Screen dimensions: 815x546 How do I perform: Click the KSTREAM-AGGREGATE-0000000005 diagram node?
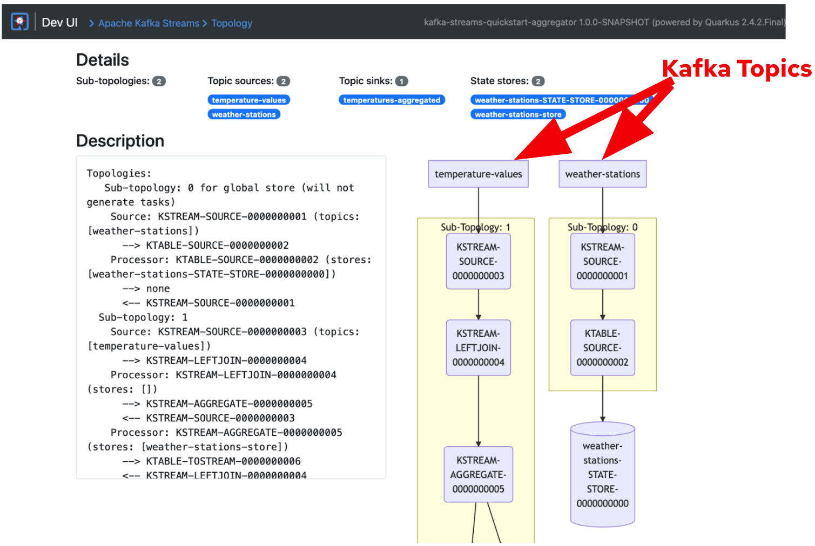[x=478, y=475]
